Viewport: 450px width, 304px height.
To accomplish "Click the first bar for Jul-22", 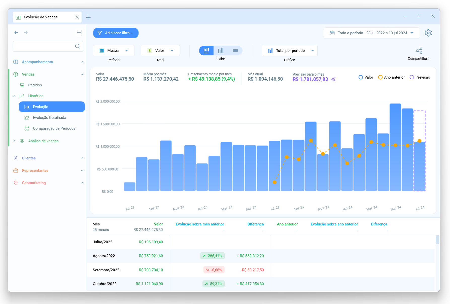I will (130, 187).
